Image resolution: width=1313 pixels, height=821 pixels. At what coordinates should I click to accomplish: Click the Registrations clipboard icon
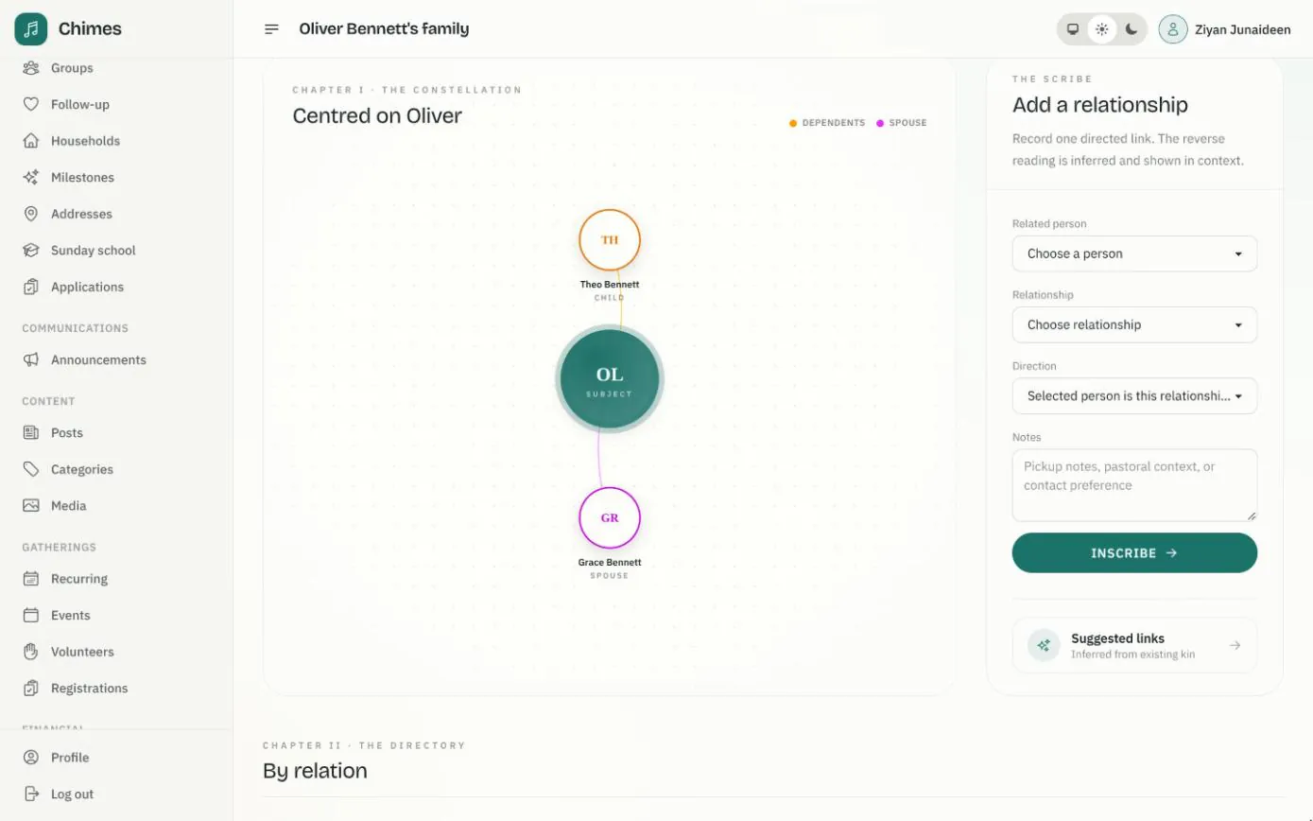31,689
